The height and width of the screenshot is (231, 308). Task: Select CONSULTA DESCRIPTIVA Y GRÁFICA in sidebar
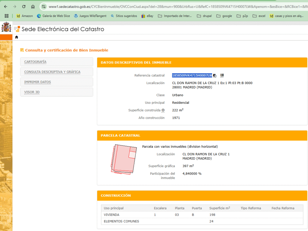pyautogui.click(x=52, y=72)
